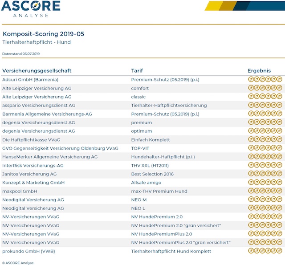Click the Einfach Komplett tariff
The image size is (285, 265).
151,140
